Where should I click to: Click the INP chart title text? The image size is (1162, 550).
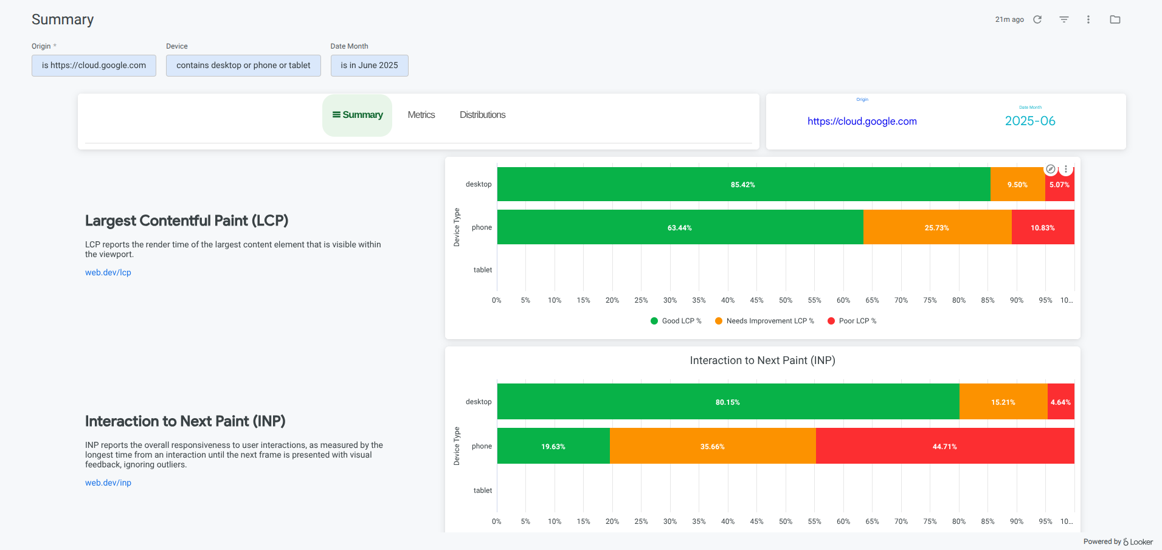pos(763,360)
